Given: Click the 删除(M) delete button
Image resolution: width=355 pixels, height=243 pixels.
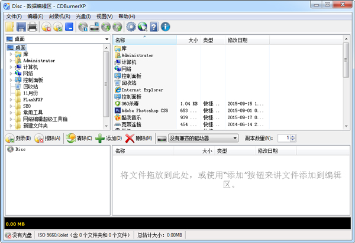Looking at the screenshot, I should click(x=139, y=138).
